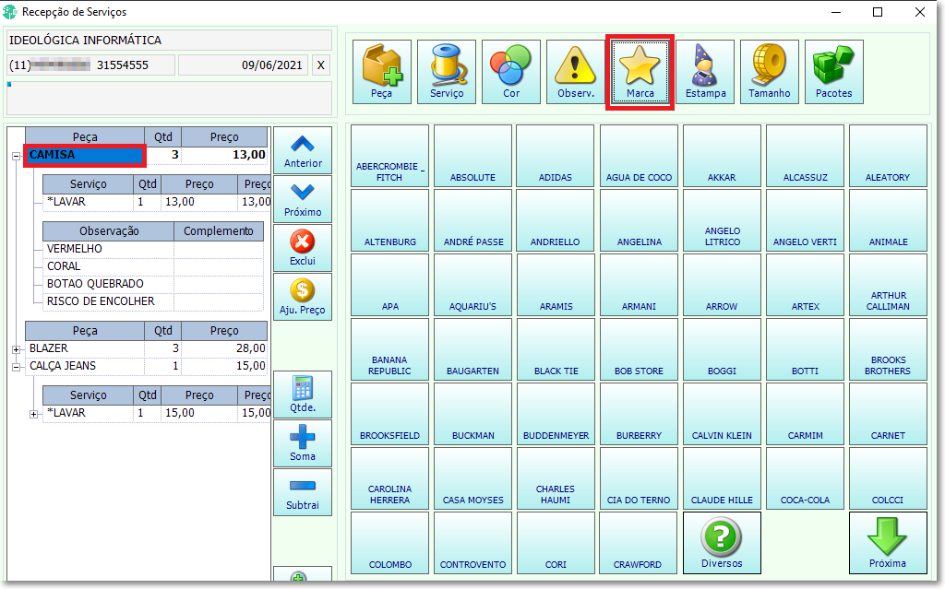The image size is (945, 589).
Task: Click the Observação column header
Action: [109, 231]
